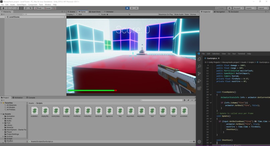The height and width of the screenshot is (146, 270).
Task: Click the cloud services icon
Action: coord(229,8)
